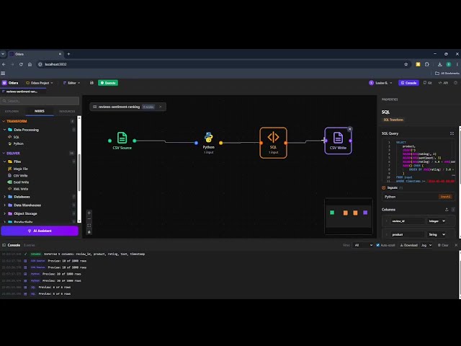Select the Python node on canvas
Viewport: 461px width, 346px height.
(208, 143)
